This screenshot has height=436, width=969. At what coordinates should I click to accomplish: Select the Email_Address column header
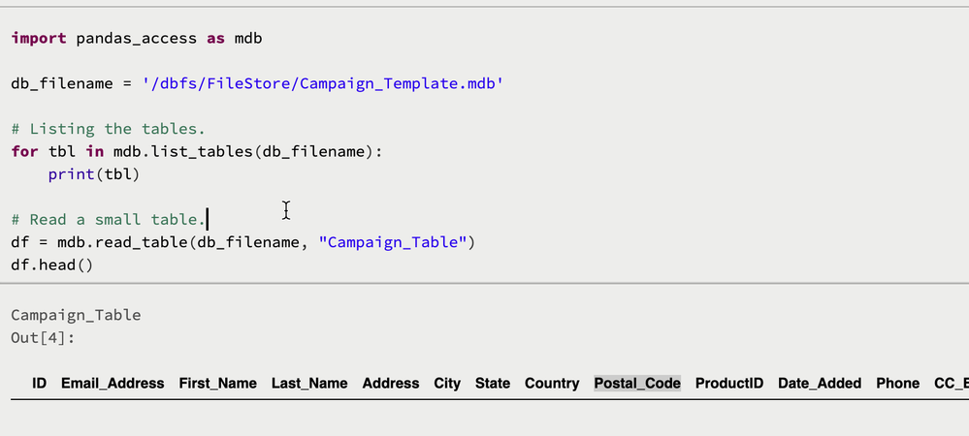pos(113,384)
